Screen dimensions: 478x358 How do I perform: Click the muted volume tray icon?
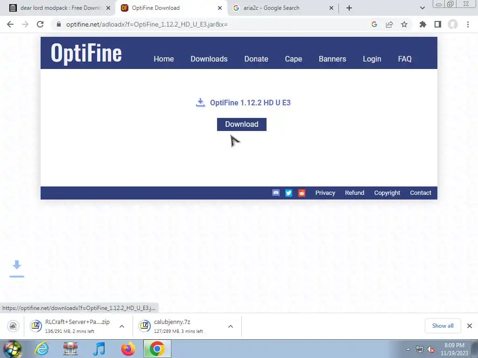[431, 349]
